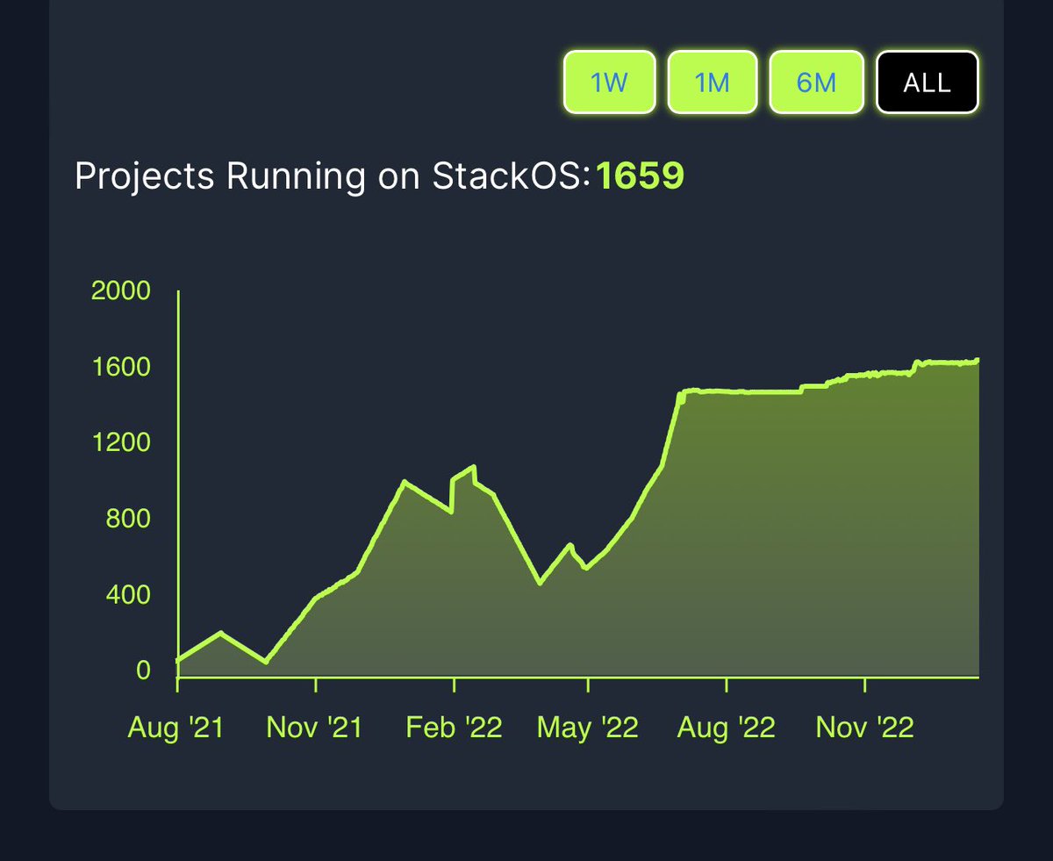Image resolution: width=1053 pixels, height=861 pixels.
Task: Click the 2000 y-axis label
Action: [x=121, y=291]
